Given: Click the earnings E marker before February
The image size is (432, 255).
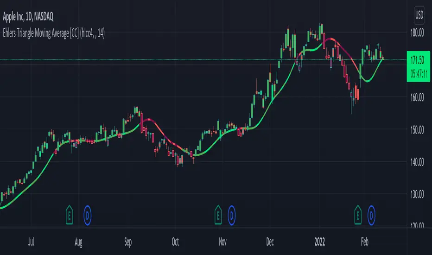Looking at the screenshot, I should tap(358, 215).
